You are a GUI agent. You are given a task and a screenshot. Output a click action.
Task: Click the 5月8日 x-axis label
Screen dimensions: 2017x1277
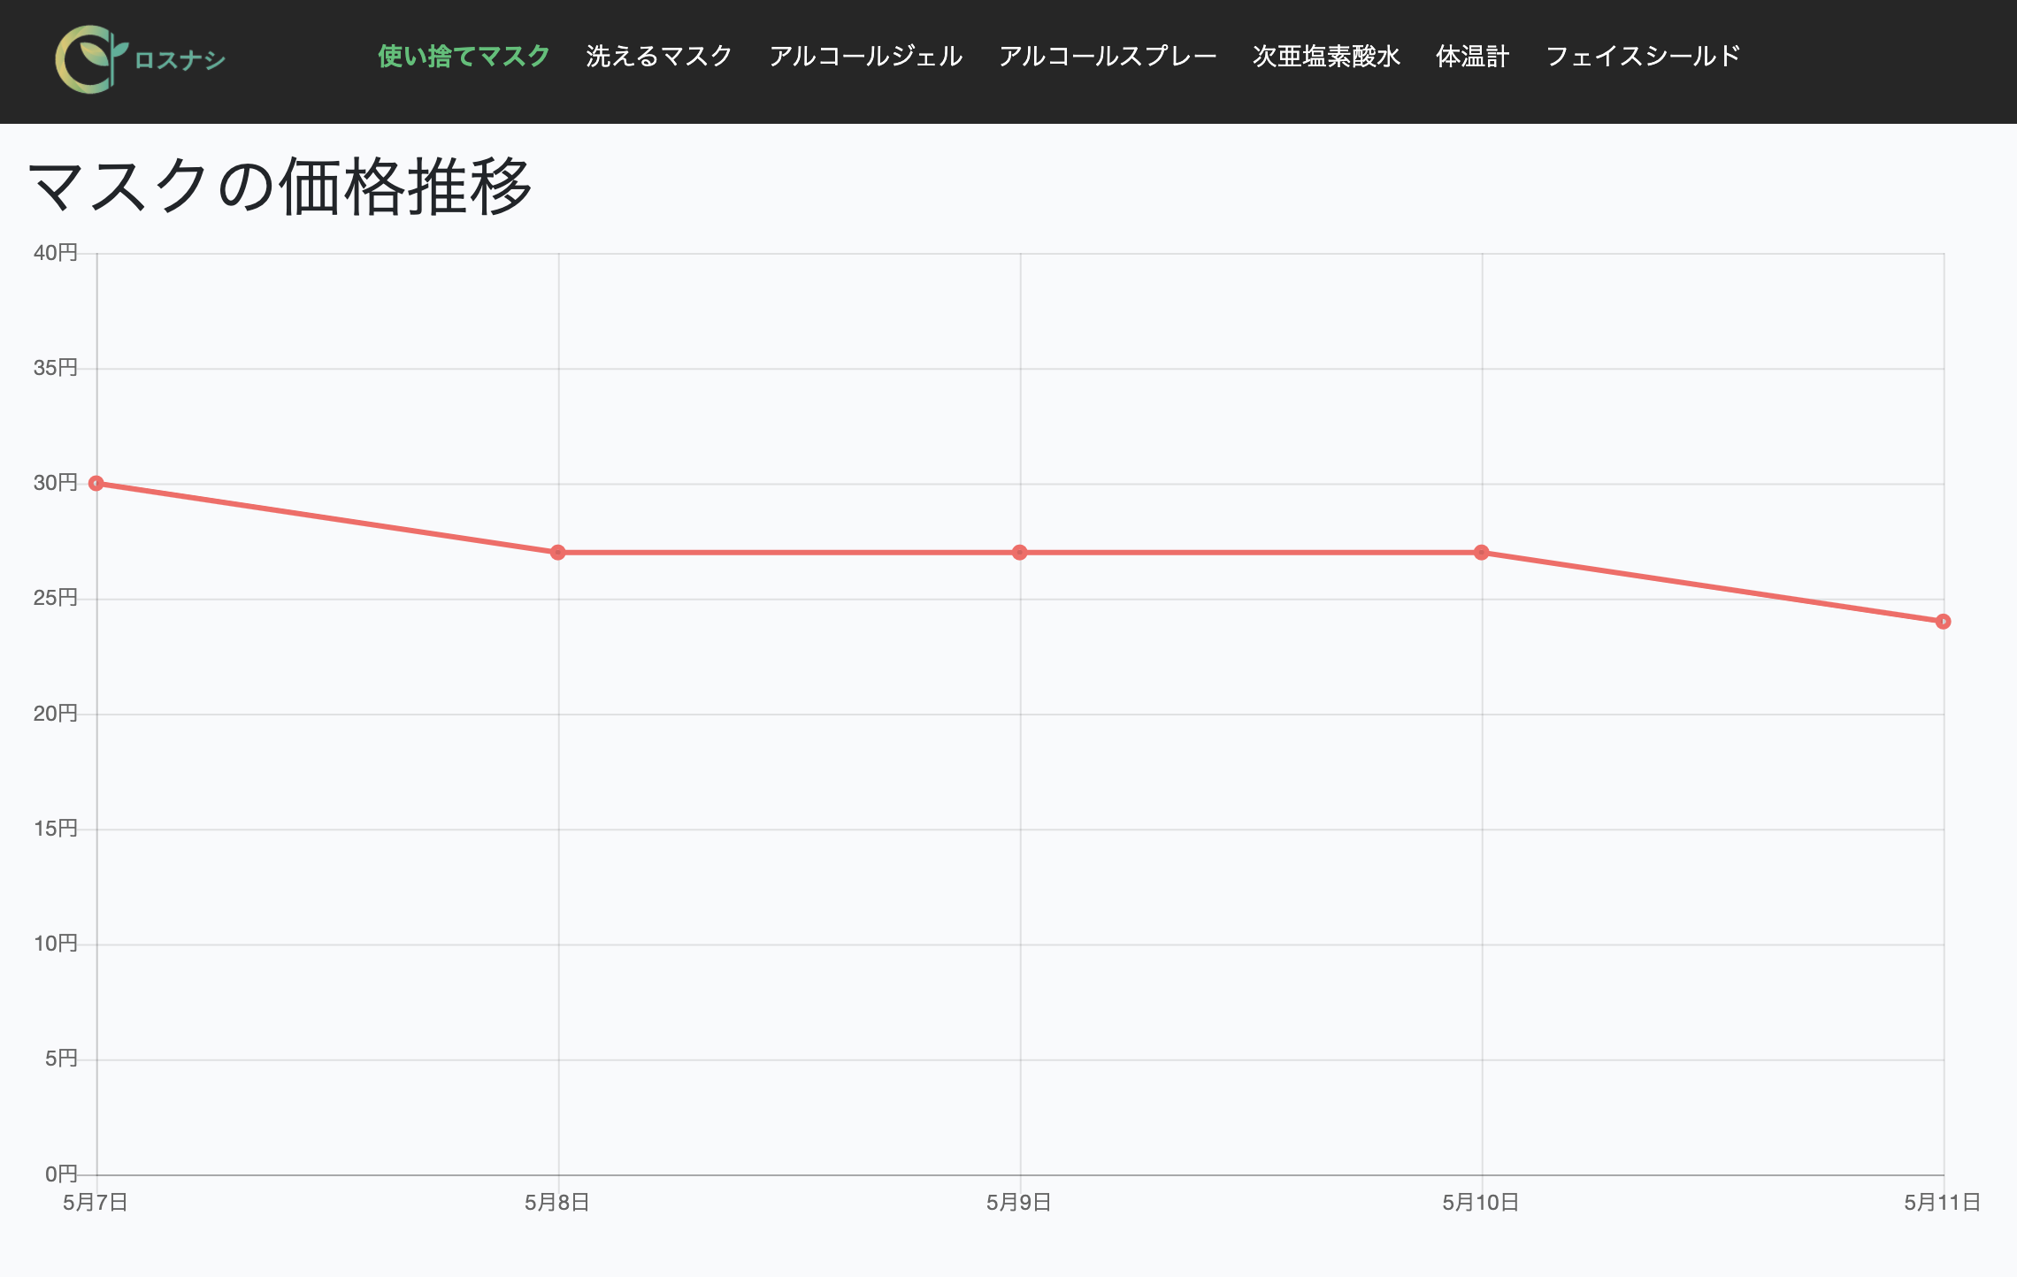[x=557, y=1203]
